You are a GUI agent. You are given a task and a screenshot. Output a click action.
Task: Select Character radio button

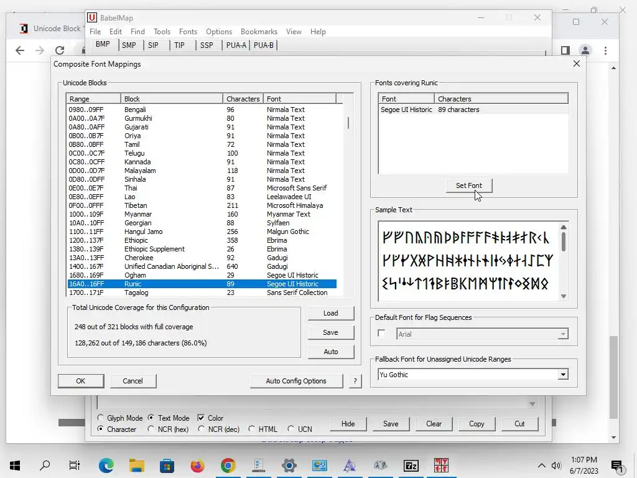click(100, 429)
